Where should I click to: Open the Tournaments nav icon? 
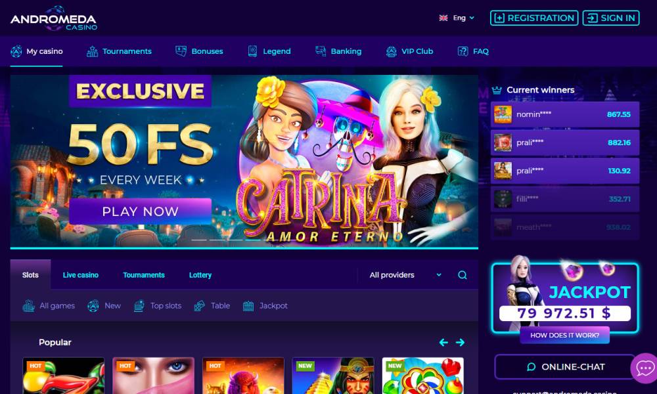click(x=92, y=51)
